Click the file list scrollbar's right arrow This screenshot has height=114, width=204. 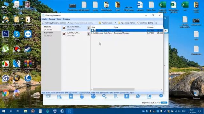(162, 89)
